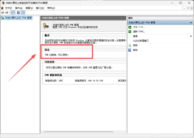Image resolution: width=194 pixels, height=138 pixels.
Task: Click 准备 TPM... action
Action: point(139,27)
